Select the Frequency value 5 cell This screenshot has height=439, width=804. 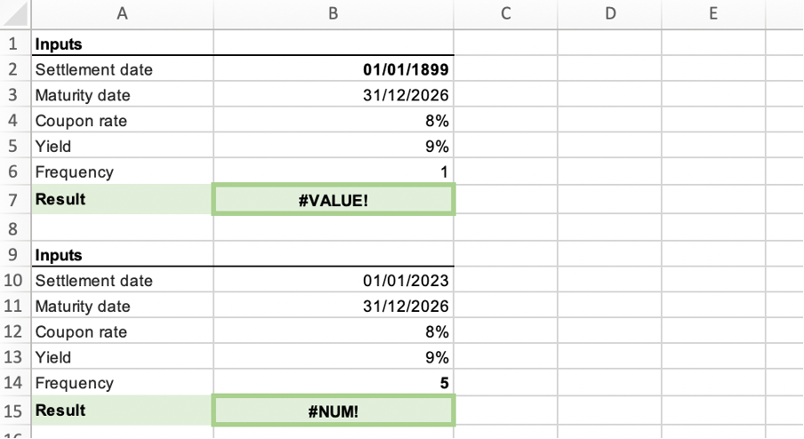(x=334, y=383)
